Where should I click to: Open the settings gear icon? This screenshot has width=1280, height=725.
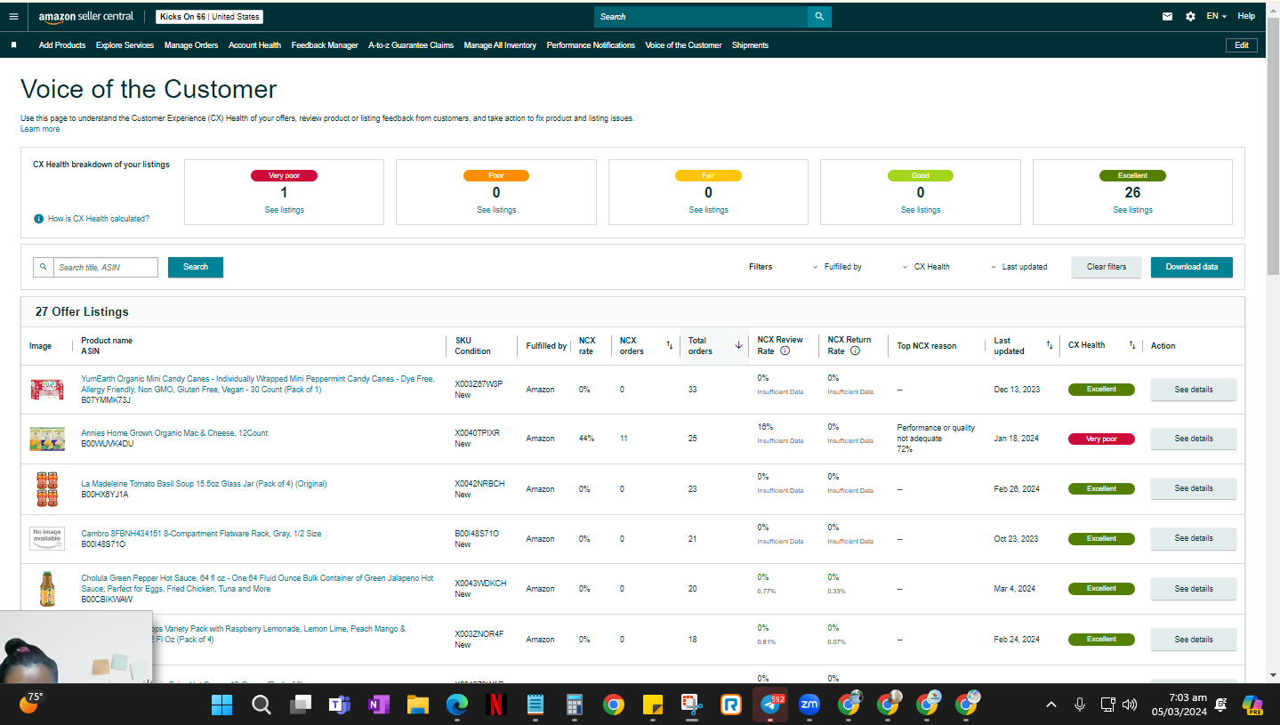[1190, 16]
